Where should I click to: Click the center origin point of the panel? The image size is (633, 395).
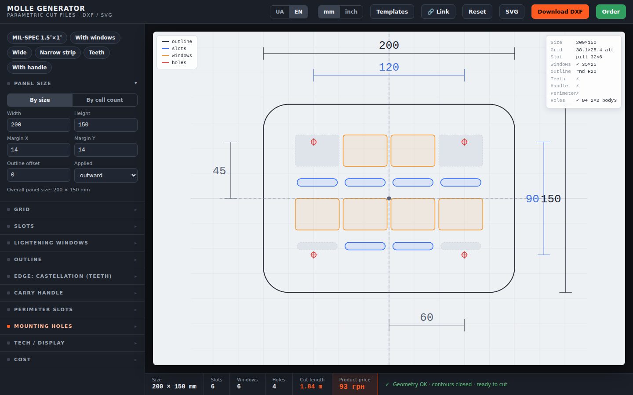point(389,198)
